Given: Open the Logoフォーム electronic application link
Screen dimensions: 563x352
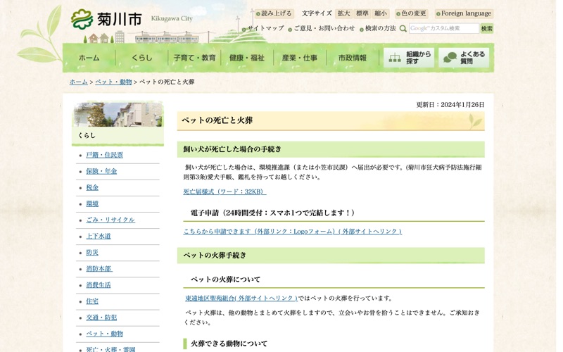Looking at the screenshot, I should [293, 232].
